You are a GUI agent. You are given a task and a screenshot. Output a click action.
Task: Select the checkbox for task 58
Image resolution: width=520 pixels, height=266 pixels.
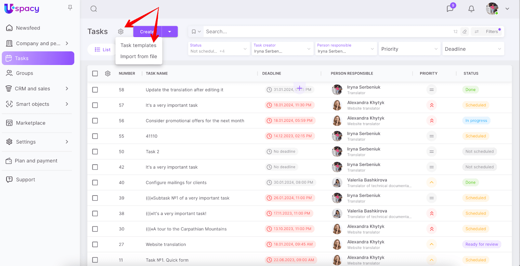pos(95,90)
